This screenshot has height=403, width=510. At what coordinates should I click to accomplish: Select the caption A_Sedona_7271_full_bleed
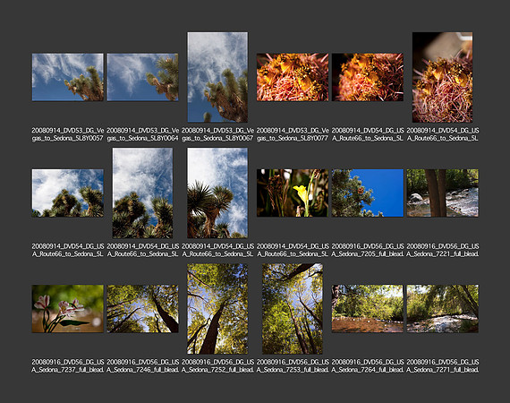pyautogui.click(x=442, y=366)
